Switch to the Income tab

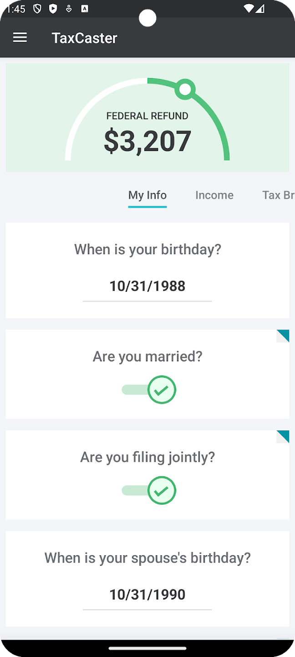point(214,195)
